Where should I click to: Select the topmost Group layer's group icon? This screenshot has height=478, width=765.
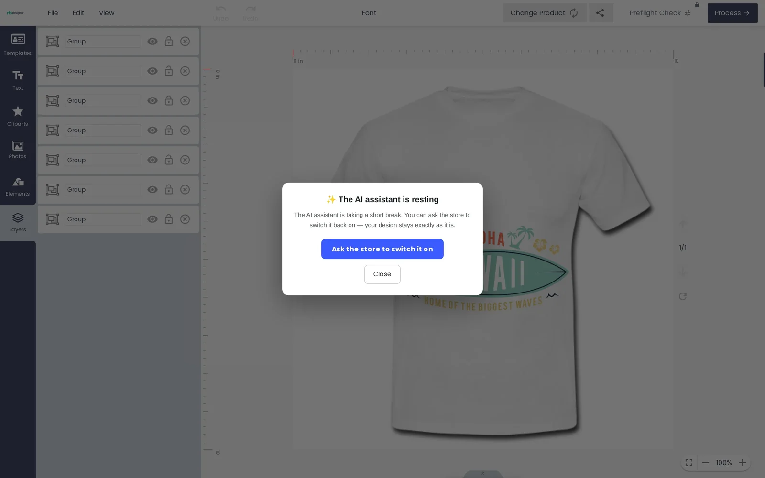point(53,42)
